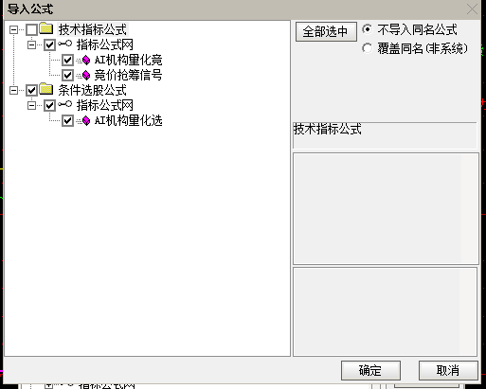Click the 技术指标公式 folder icon

pos(46,28)
